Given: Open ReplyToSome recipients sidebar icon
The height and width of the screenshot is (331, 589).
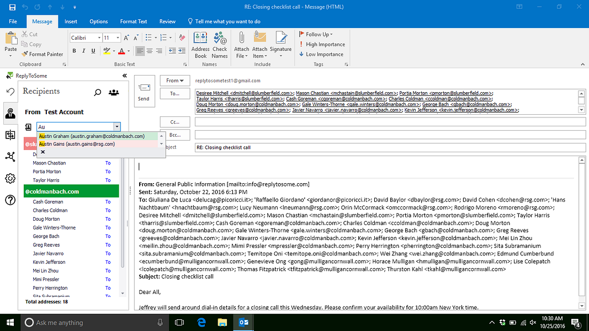Looking at the screenshot, I should (10, 113).
